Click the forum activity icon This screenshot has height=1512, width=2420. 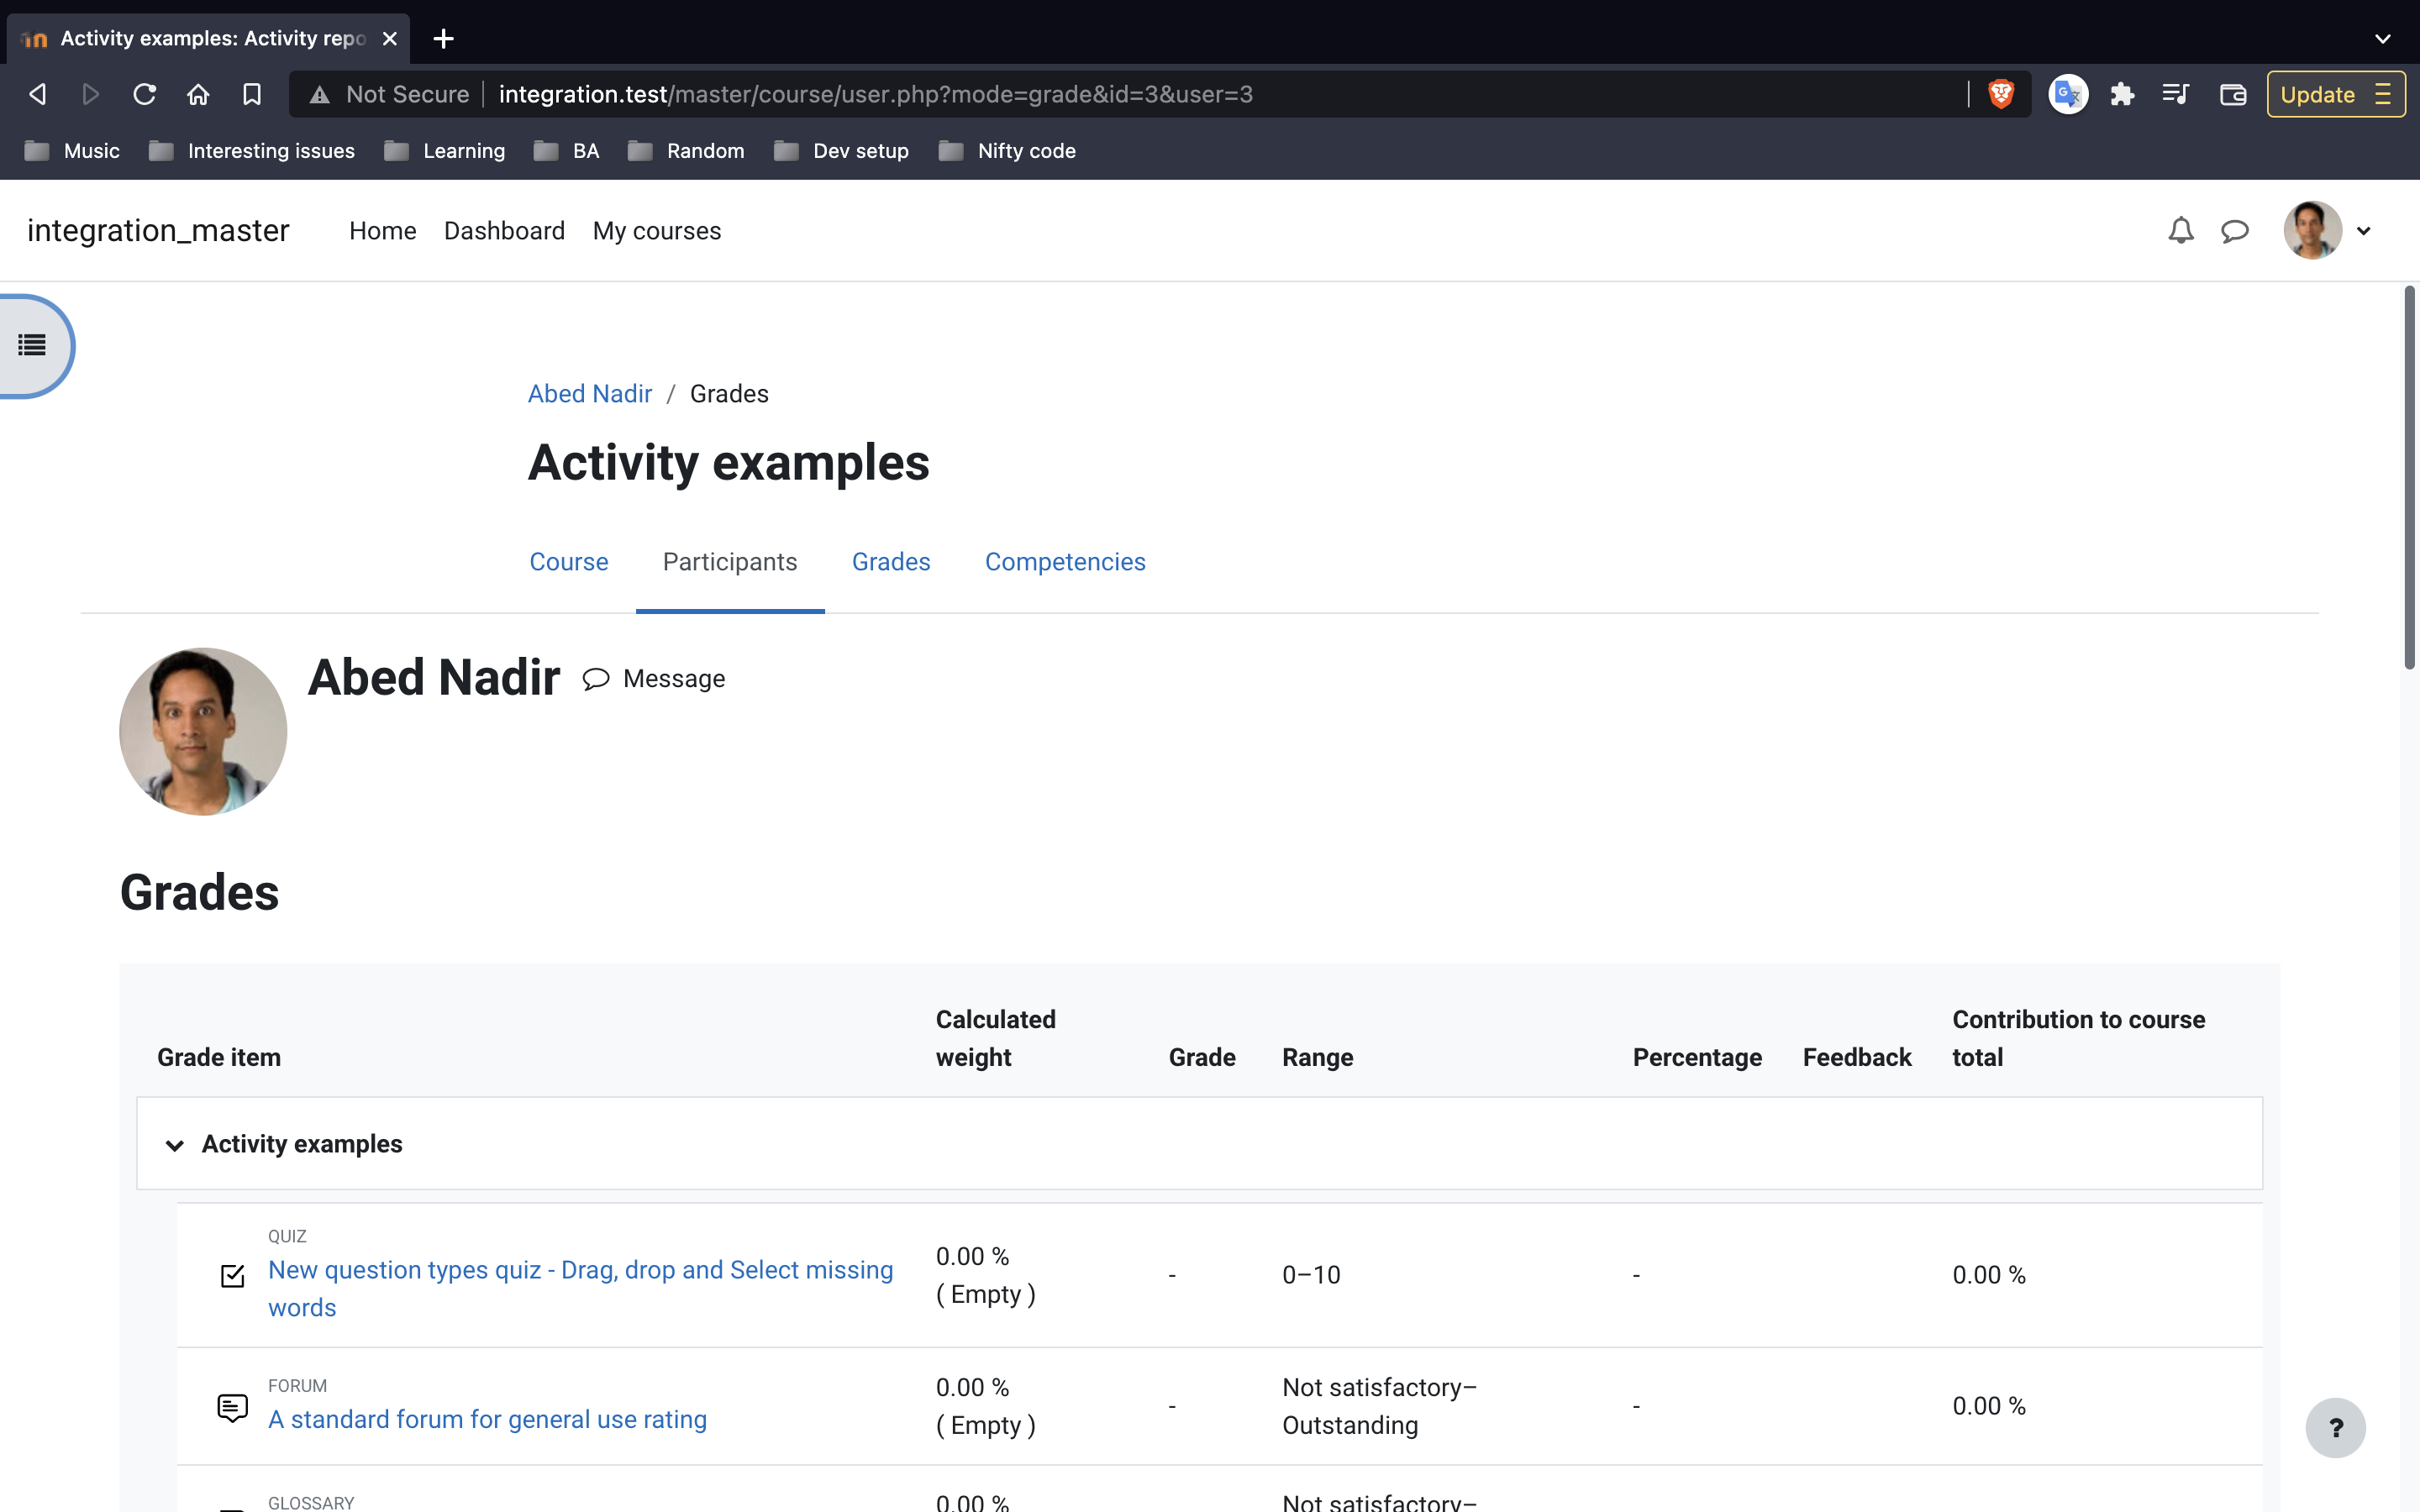click(x=232, y=1407)
